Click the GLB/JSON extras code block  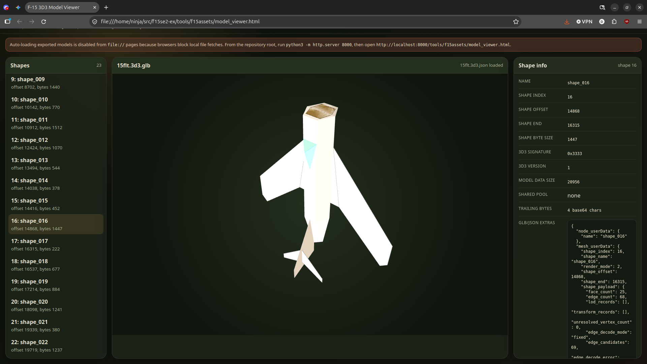(x=602, y=289)
